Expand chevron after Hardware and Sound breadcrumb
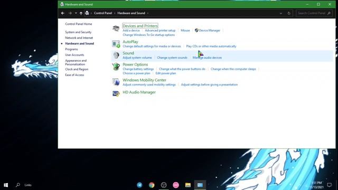Screen dimensions: 338x190 coord(148,13)
